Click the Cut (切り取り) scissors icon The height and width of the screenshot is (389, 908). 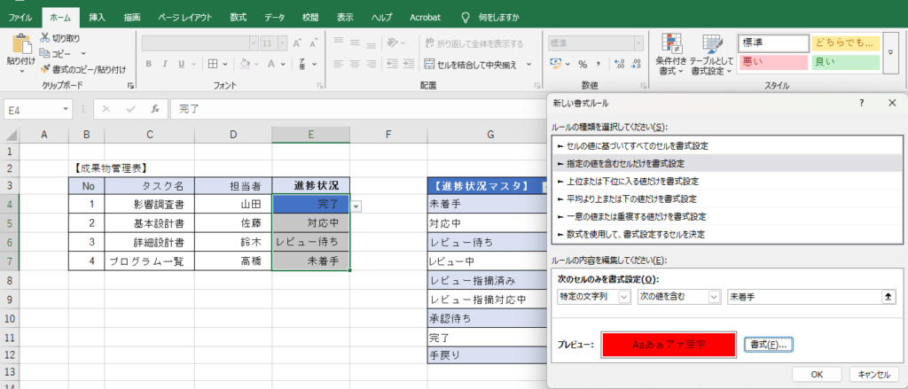[x=46, y=38]
